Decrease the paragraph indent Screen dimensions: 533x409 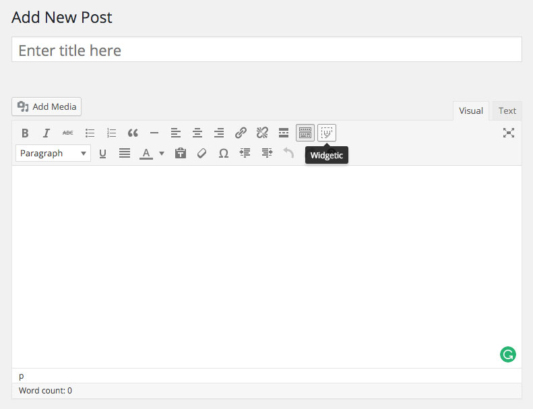[x=245, y=154]
